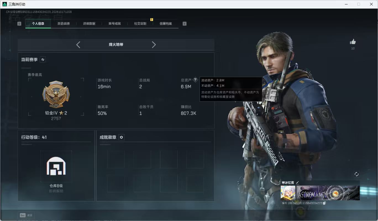The image size is (378, 221).
Task: Click the ASTROMANCY banner card
Action: [x=328, y=193]
